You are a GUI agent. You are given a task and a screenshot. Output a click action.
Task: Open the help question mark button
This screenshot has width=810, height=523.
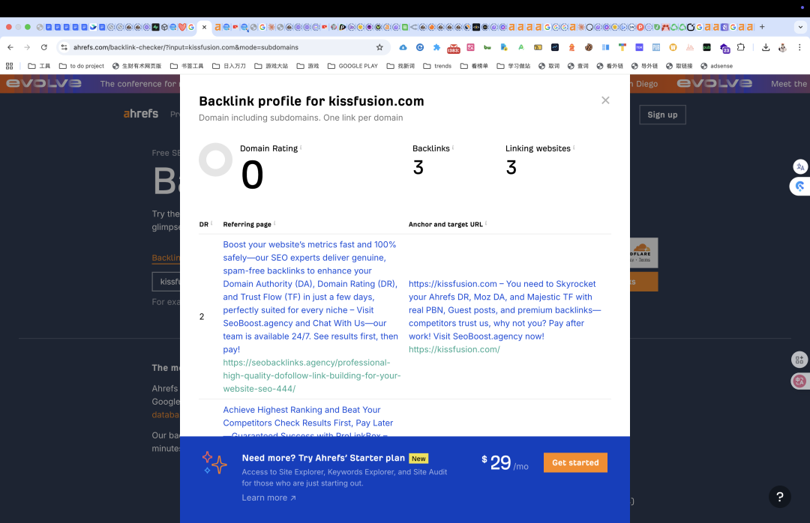[779, 497]
